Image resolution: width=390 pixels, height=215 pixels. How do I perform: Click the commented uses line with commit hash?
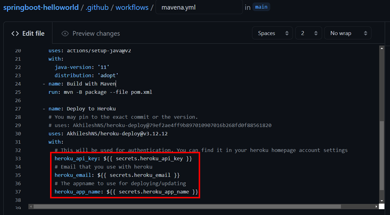[160, 125]
